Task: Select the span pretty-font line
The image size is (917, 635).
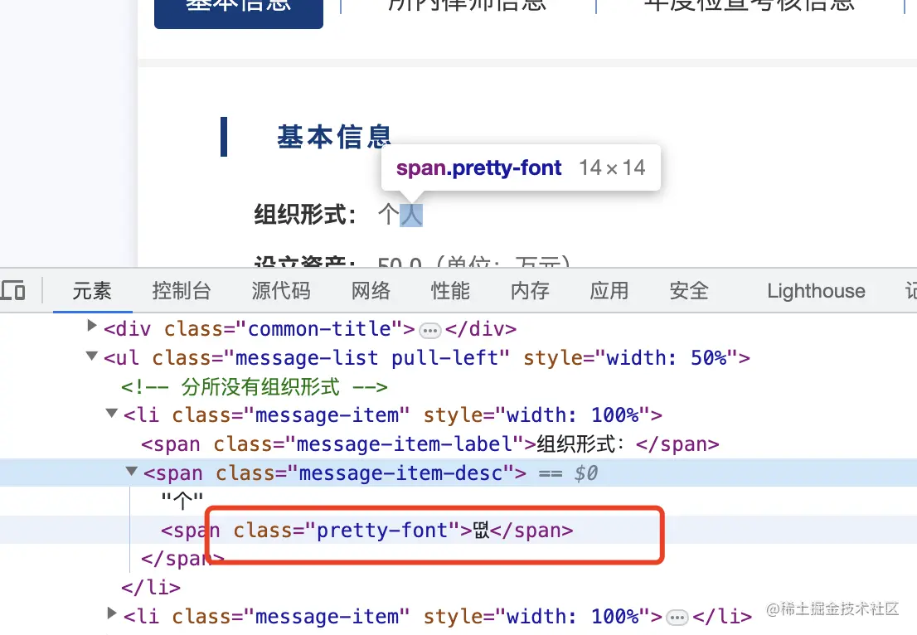Action: click(x=367, y=531)
